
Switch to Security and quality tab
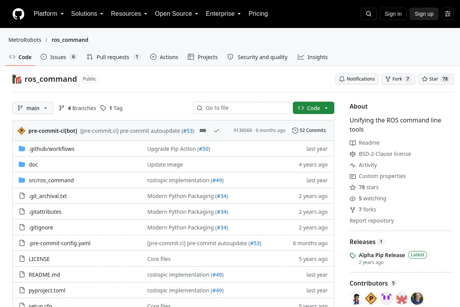[x=258, y=57]
